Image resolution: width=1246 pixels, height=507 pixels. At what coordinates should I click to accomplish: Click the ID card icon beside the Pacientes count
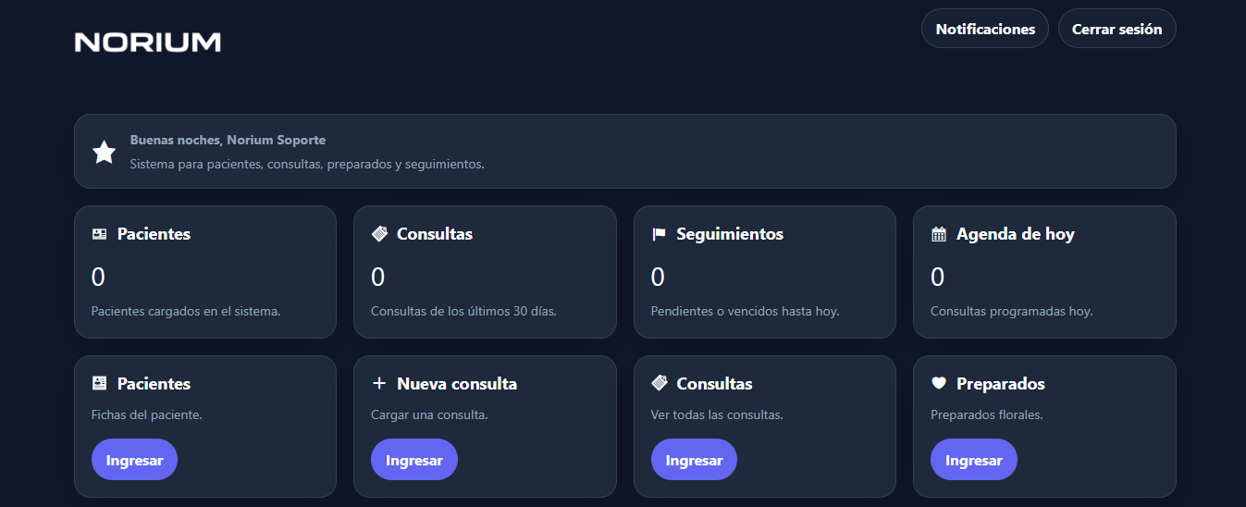pos(100,235)
